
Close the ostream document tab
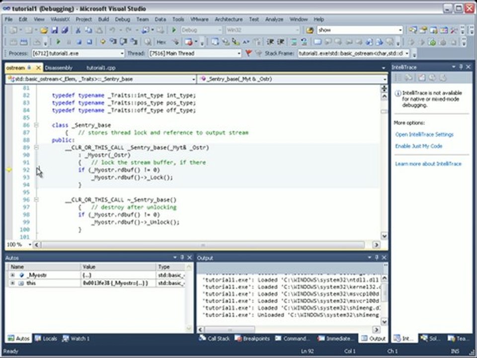click(x=38, y=68)
